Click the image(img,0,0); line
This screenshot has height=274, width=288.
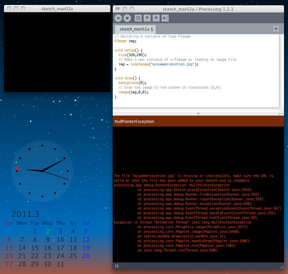click(x=133, y=92)
